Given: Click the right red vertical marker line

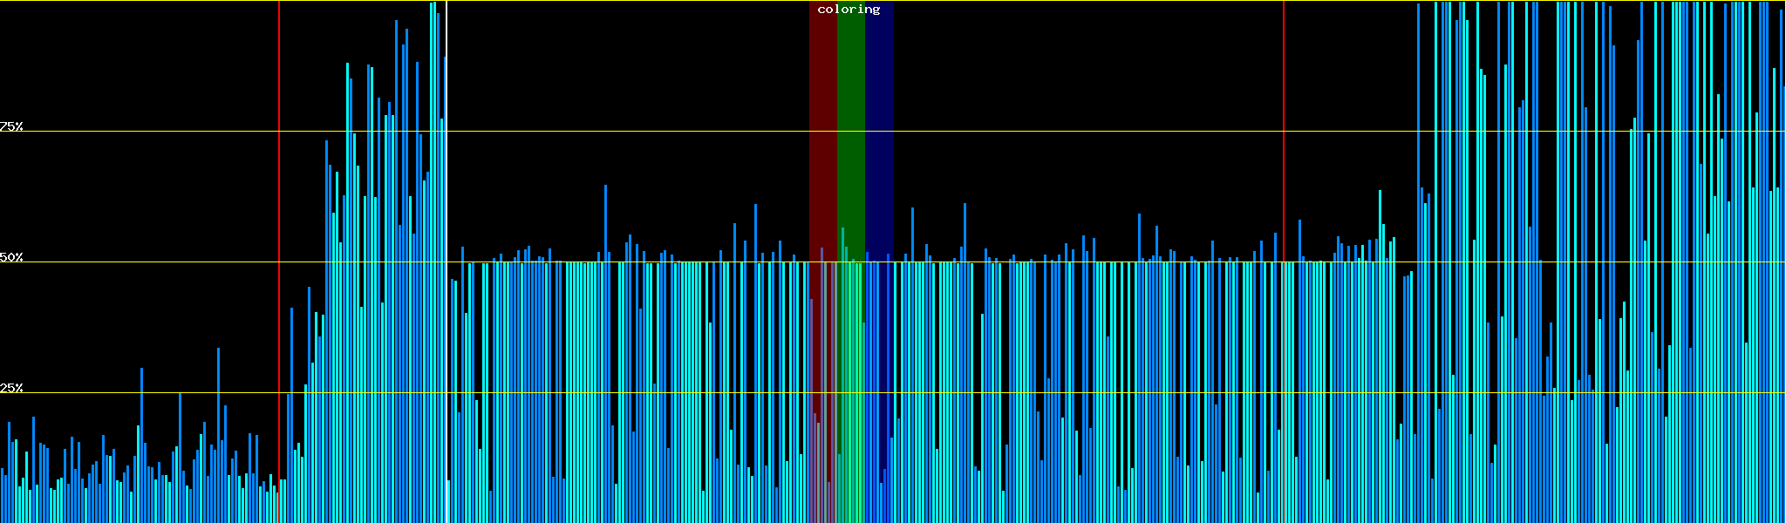Looking at the screenshot, I should point(1284,131).
